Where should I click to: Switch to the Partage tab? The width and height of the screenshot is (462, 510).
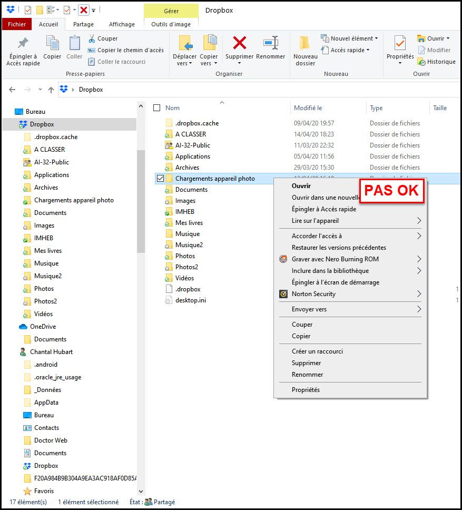click(83, 24)
